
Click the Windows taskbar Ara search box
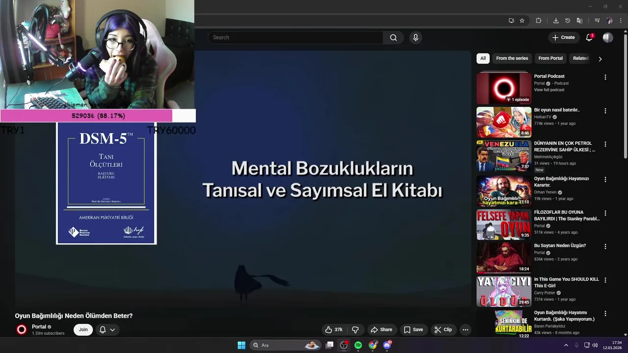[285, 345]
